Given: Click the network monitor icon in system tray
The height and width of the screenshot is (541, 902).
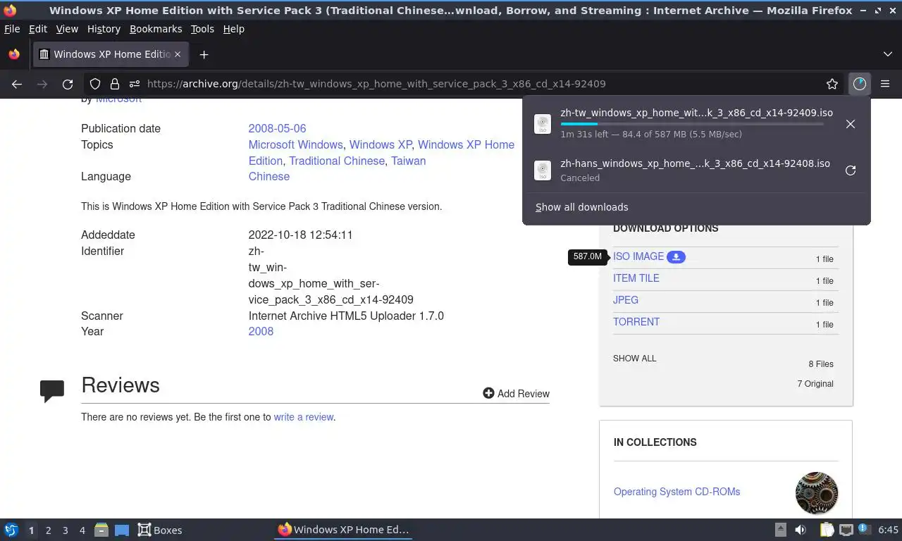Looking at the screenshot, I should point(846,530).
